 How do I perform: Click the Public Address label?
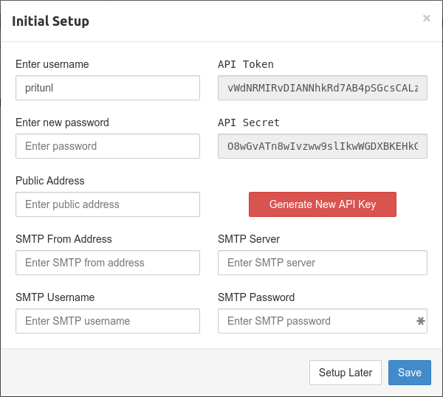coord(49,181)
